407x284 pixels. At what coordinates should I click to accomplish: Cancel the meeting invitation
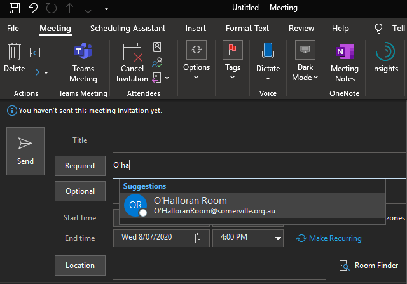[132, 63]
